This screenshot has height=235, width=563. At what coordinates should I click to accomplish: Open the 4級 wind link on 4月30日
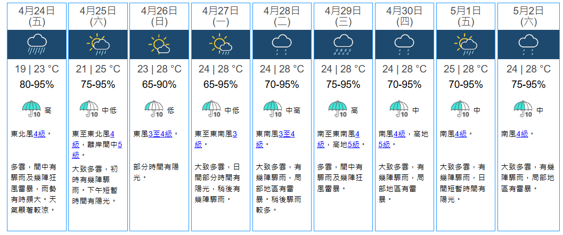[x=401, y=134]
